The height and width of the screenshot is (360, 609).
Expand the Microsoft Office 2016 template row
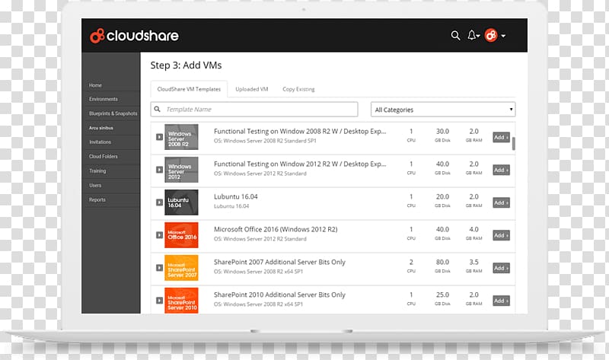coord(159,235)
